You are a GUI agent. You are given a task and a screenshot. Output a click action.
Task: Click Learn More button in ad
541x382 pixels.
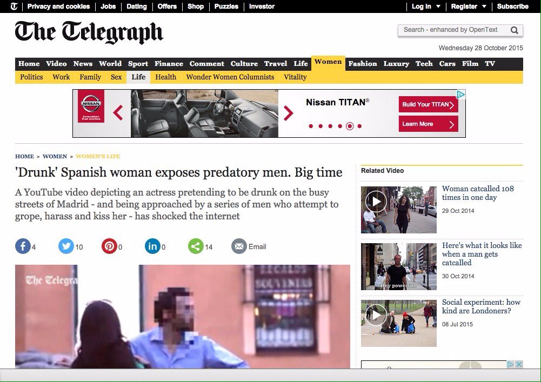[428, 124]
